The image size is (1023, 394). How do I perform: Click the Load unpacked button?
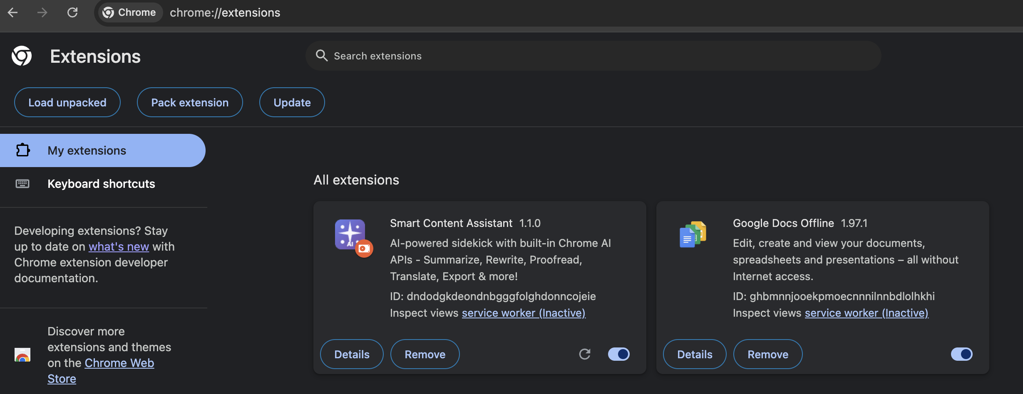point(67,102)
